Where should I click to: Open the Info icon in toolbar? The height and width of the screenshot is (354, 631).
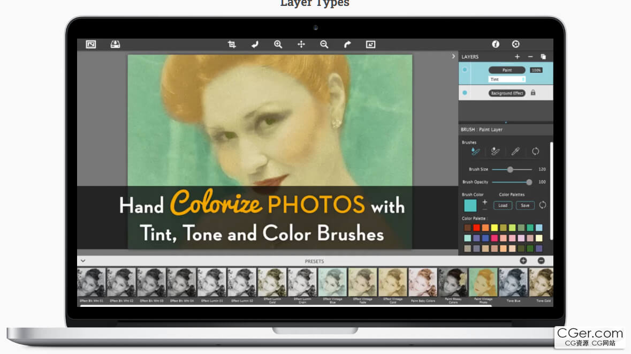pyautogui.click(x=496, y=44)
